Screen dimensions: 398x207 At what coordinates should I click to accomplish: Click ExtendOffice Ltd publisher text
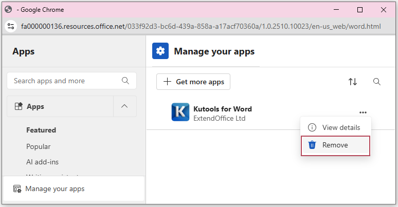(219, 119)
